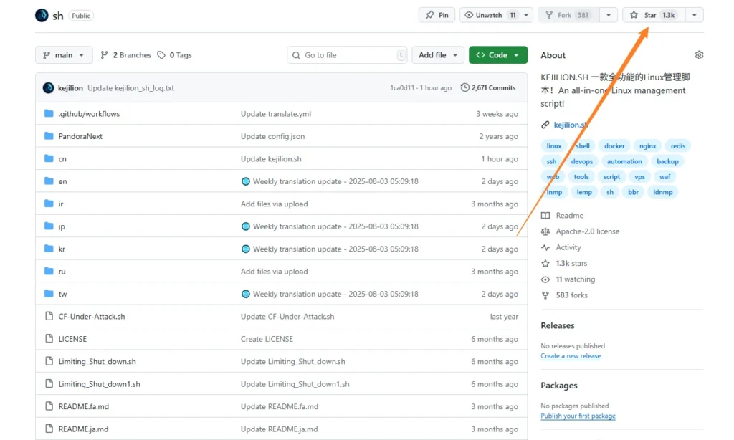Viewport: 734px width, 440px height.
Task: View the 2,671 Commits history
Action: pos(488,87)
